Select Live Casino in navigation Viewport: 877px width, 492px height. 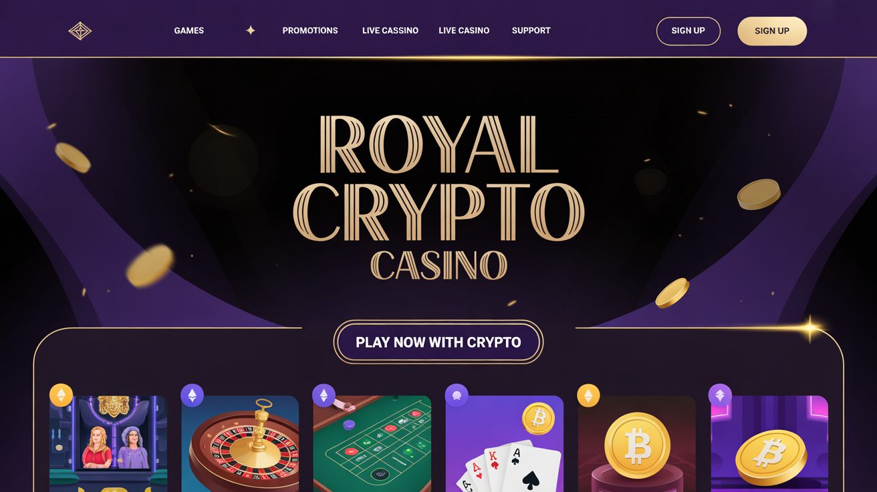click(464, 31)
